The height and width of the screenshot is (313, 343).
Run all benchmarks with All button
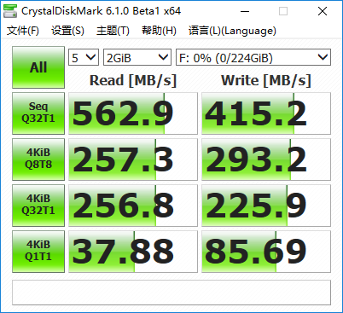click(x=38, y=67)
